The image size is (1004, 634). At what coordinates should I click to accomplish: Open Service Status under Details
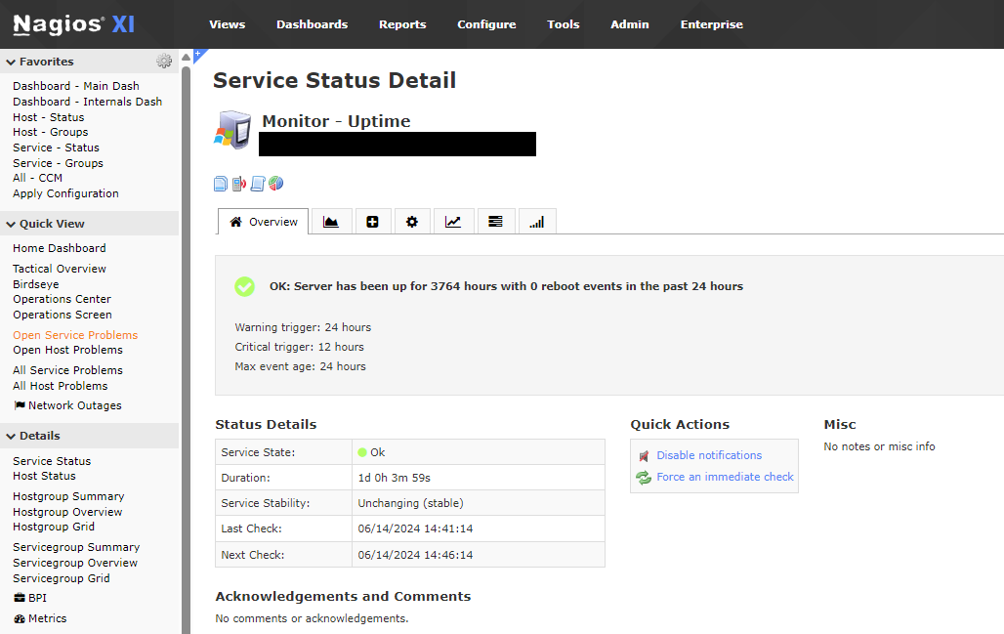coord(51,461)
